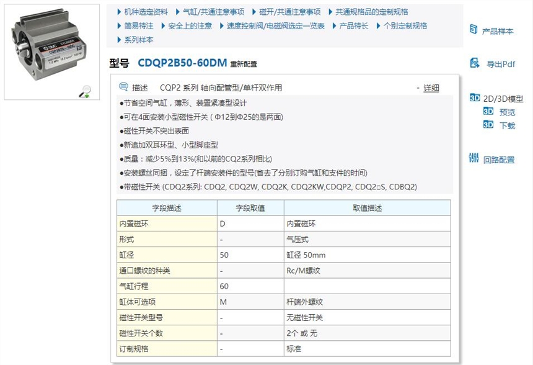Open the 气缸/共通注意事项 link
533x365 pixels.
pos(213,12)
